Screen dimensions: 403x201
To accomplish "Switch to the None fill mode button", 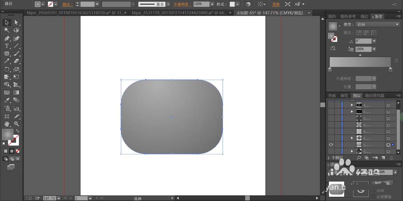I will (17, 151).
